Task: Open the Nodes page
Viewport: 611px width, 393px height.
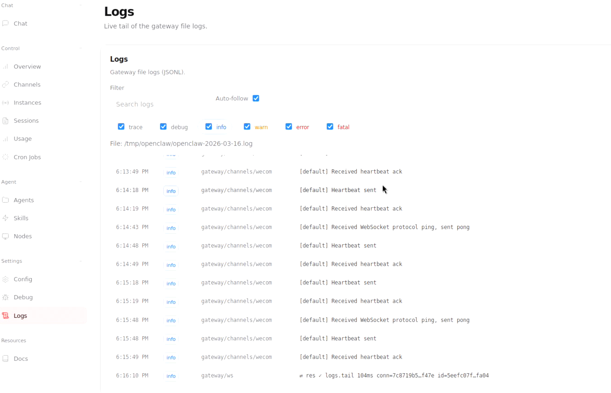Action: (x=23, y=236)
